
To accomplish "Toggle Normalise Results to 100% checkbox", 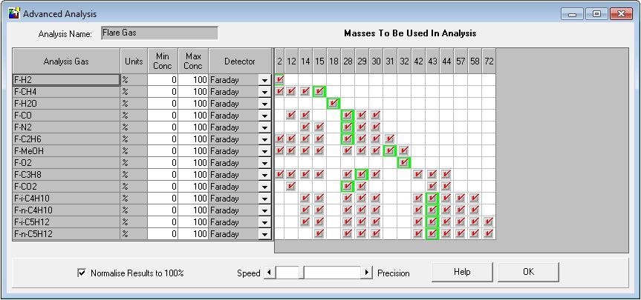I will click(82, 273).
